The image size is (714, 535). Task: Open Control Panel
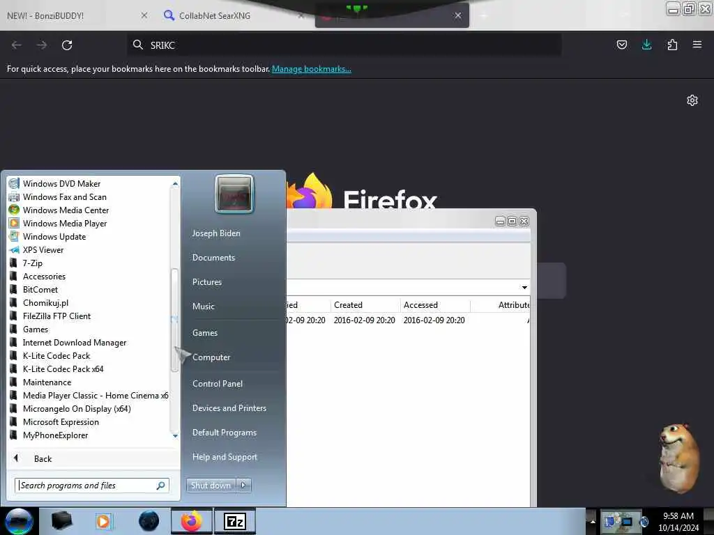(x=218, y=384)
